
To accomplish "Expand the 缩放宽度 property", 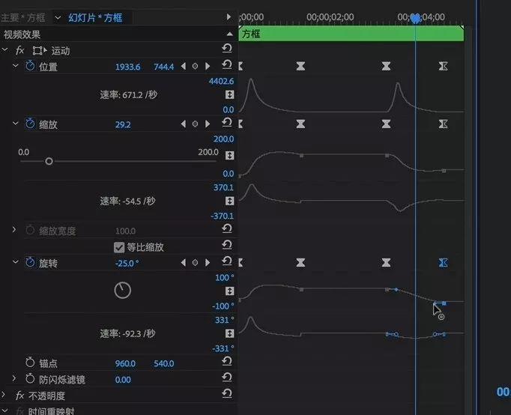I will pos(14,230).
